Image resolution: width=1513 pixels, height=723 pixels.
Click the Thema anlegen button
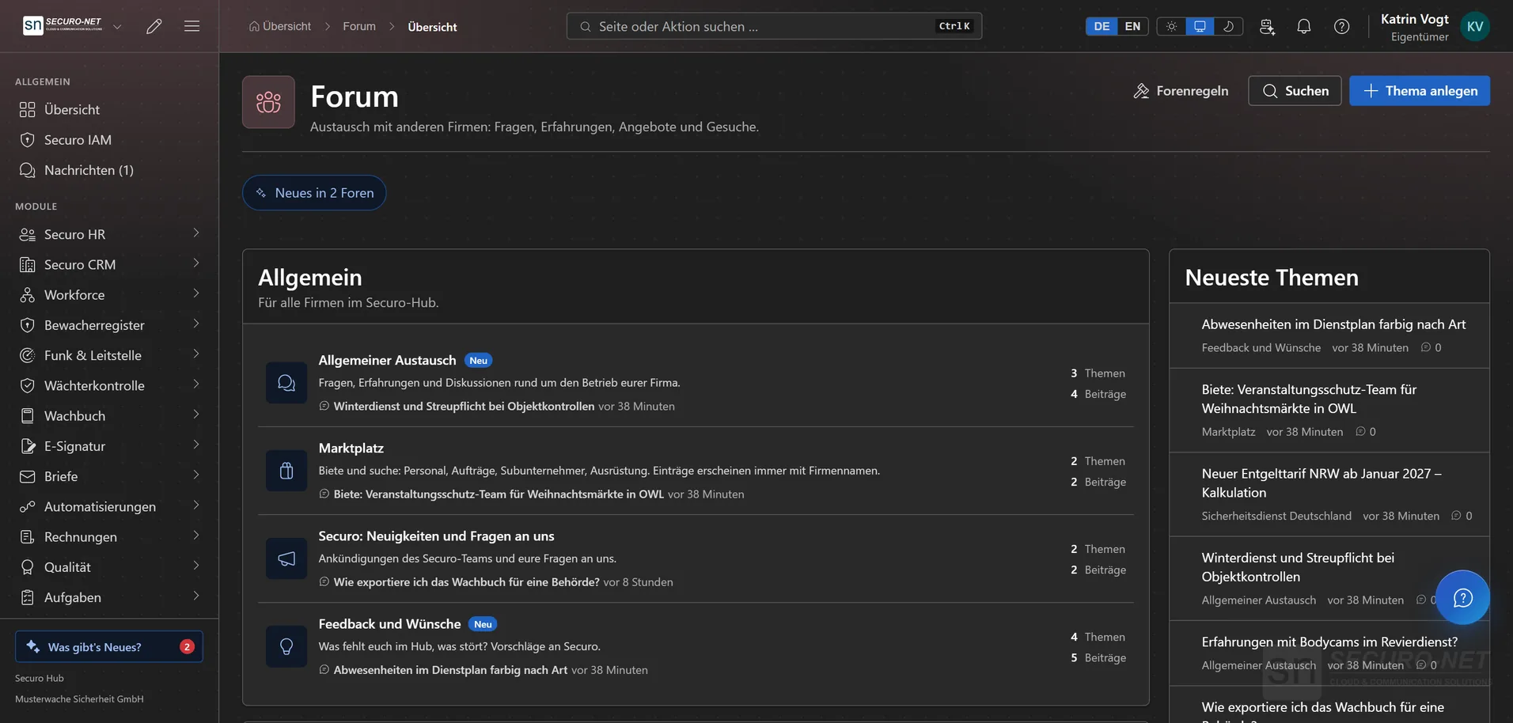1420,91
